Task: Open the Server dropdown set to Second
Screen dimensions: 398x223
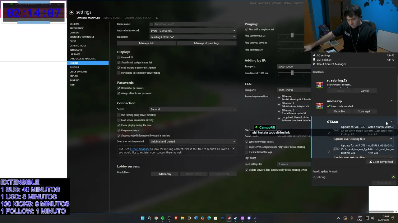Action: click(193, 109)
